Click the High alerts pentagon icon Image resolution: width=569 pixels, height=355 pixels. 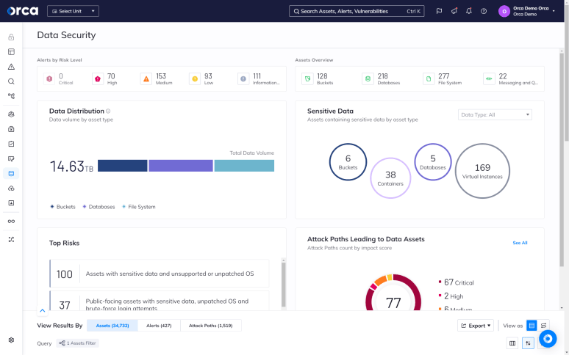(x=98, y=79)
